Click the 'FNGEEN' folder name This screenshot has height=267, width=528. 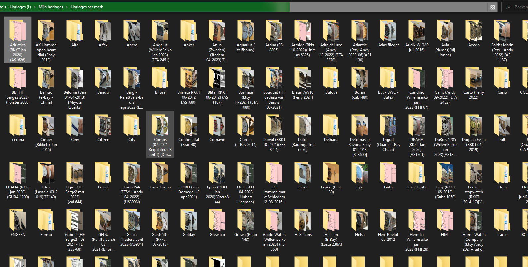point(18,235)
